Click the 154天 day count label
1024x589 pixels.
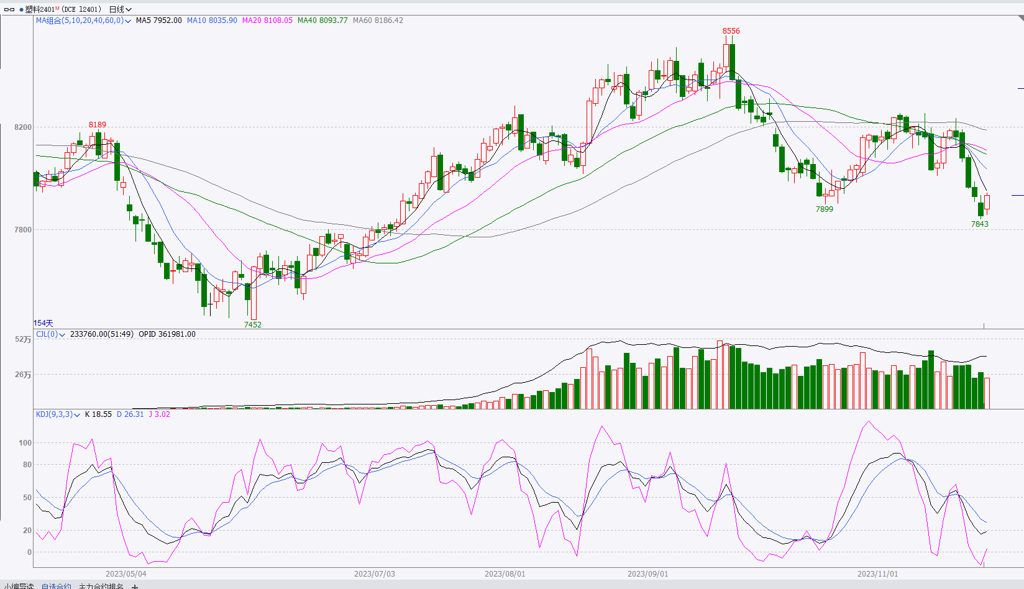pyautogui.click(x=43, y=323)
